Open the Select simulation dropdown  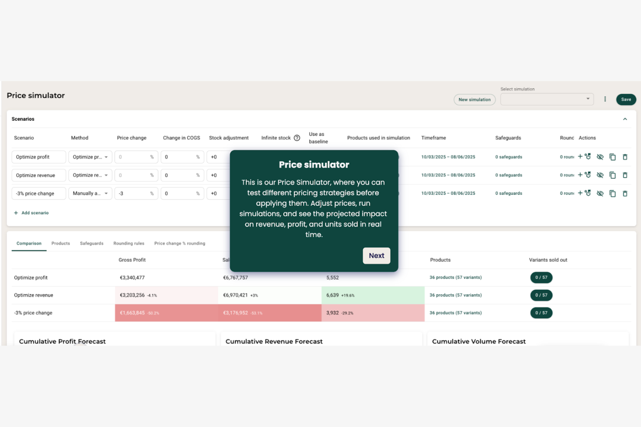[547, 99]
